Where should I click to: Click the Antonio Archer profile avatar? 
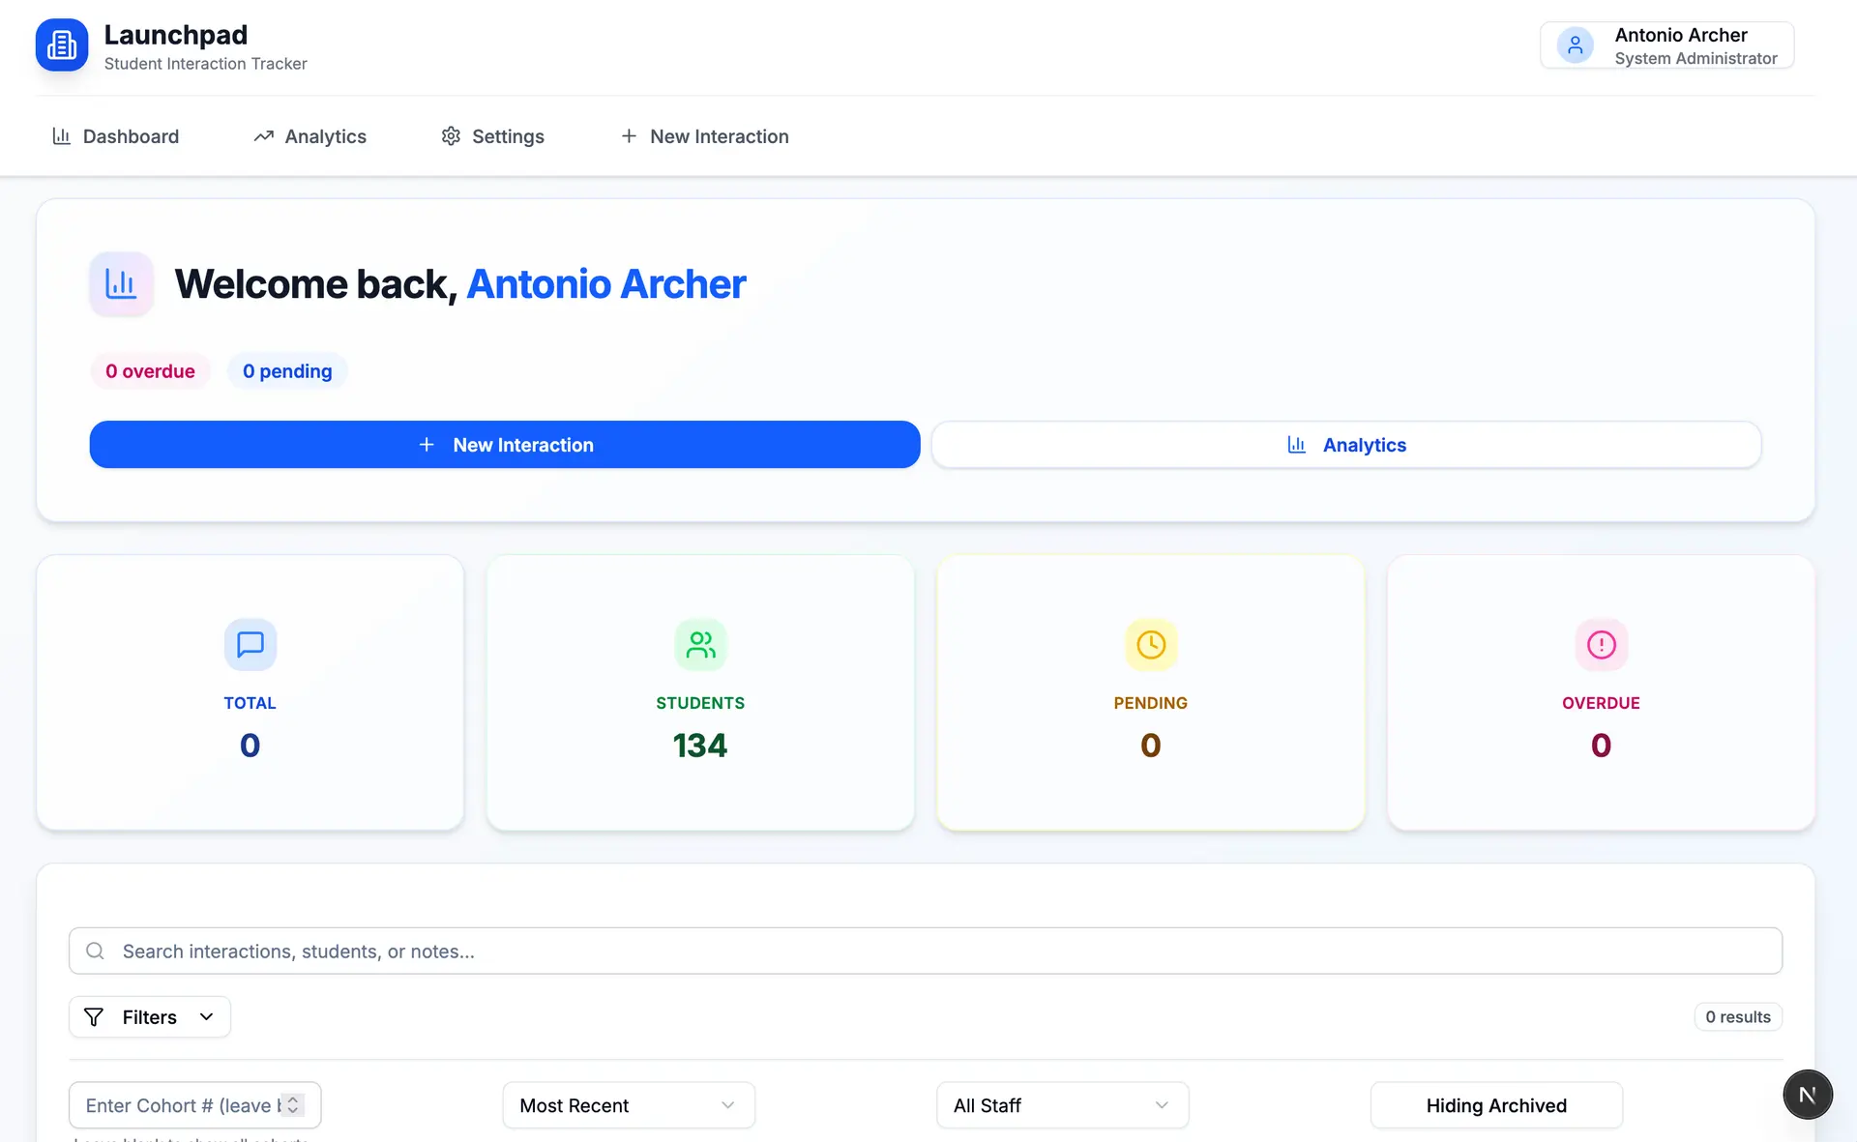pos(1575,44)
